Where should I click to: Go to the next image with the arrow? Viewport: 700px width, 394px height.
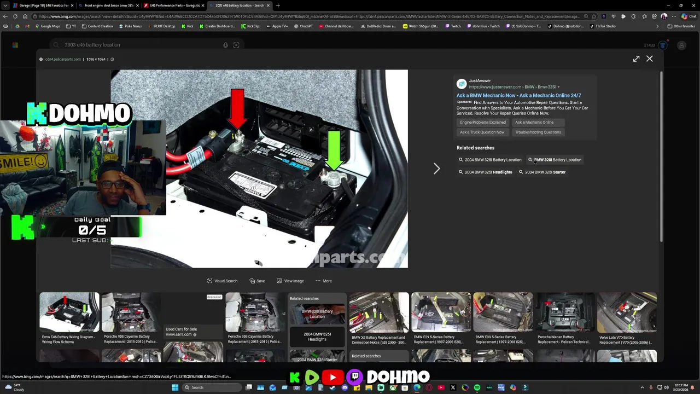point(436,169)
